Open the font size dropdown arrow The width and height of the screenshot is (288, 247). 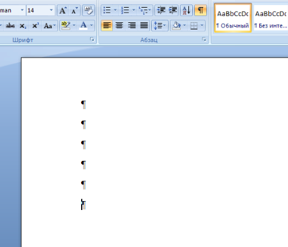click(51, 10)
